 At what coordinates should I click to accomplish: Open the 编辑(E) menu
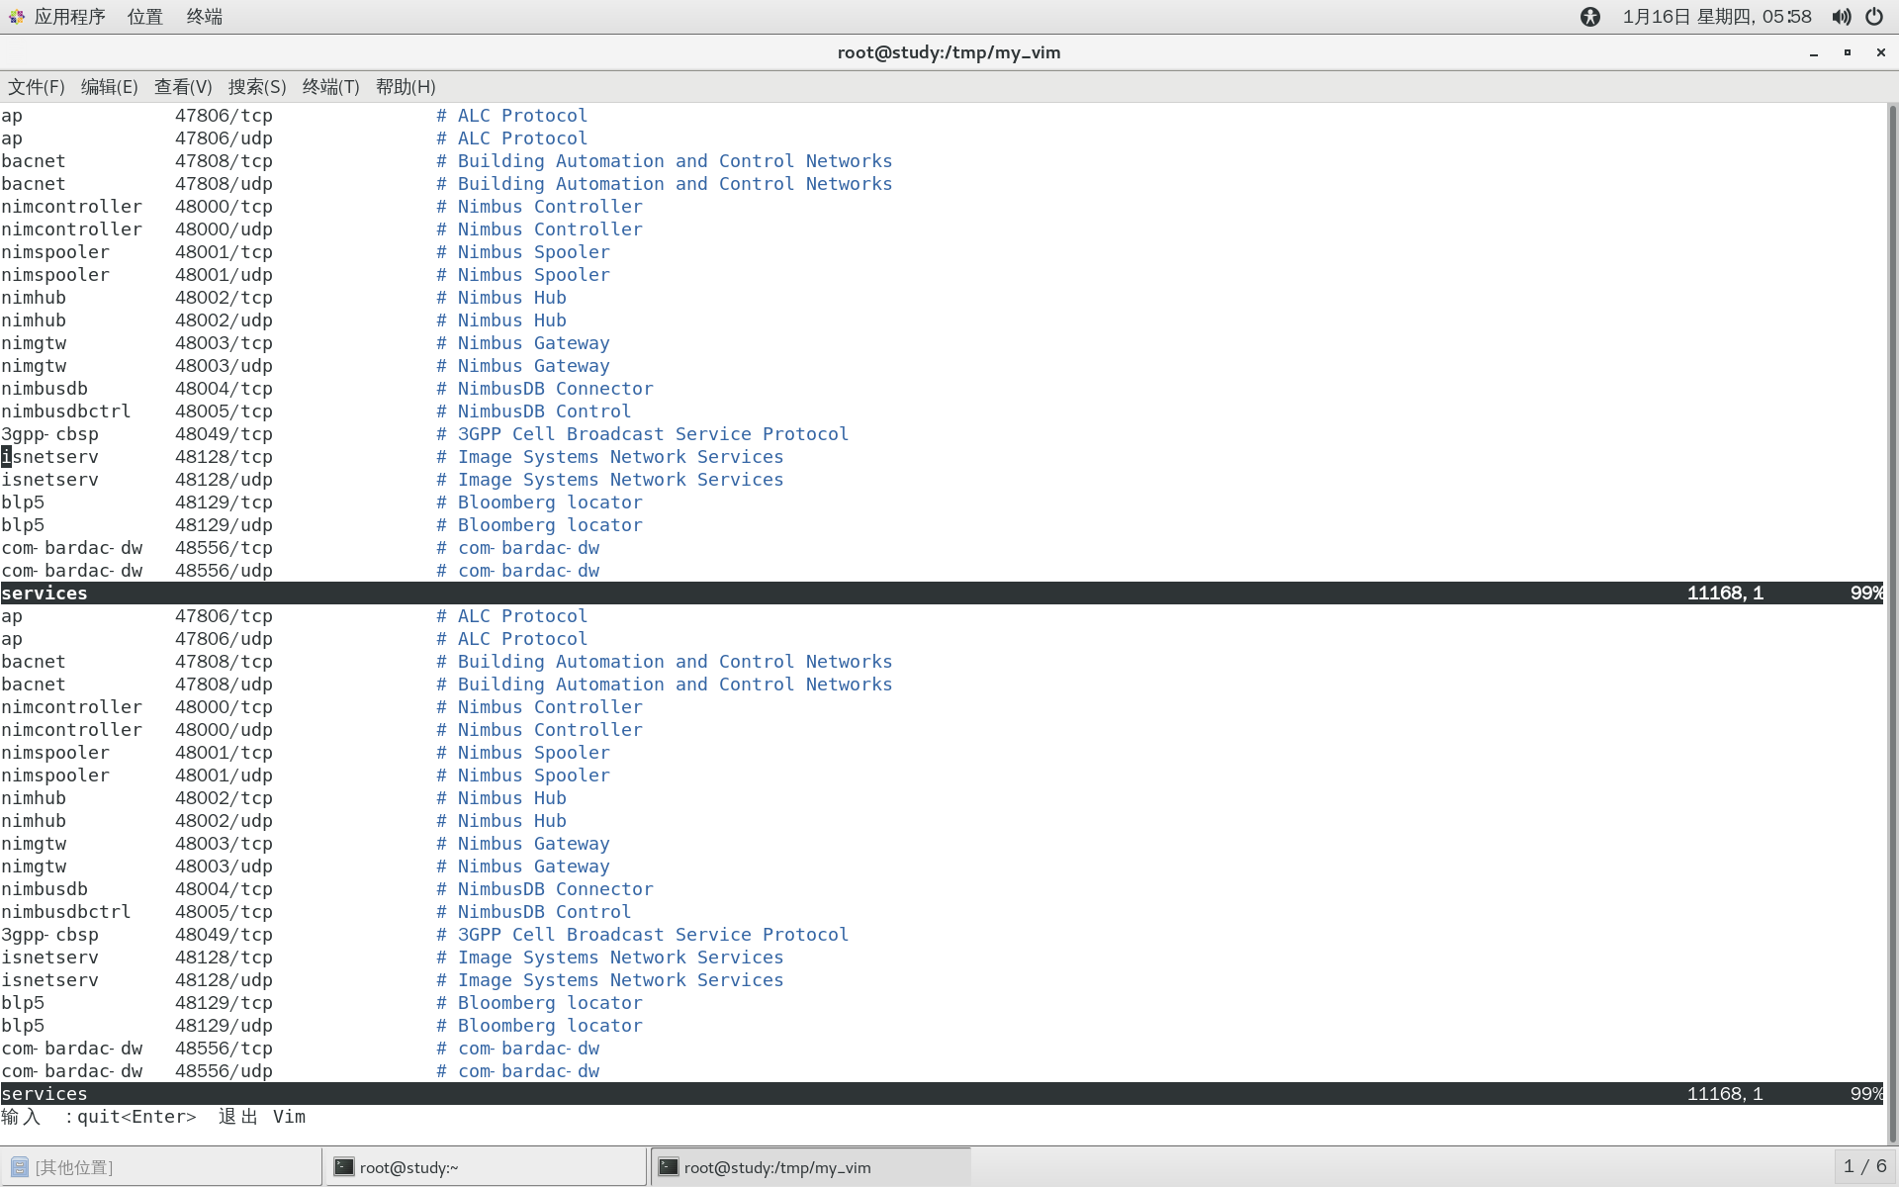tap(109, 87)
